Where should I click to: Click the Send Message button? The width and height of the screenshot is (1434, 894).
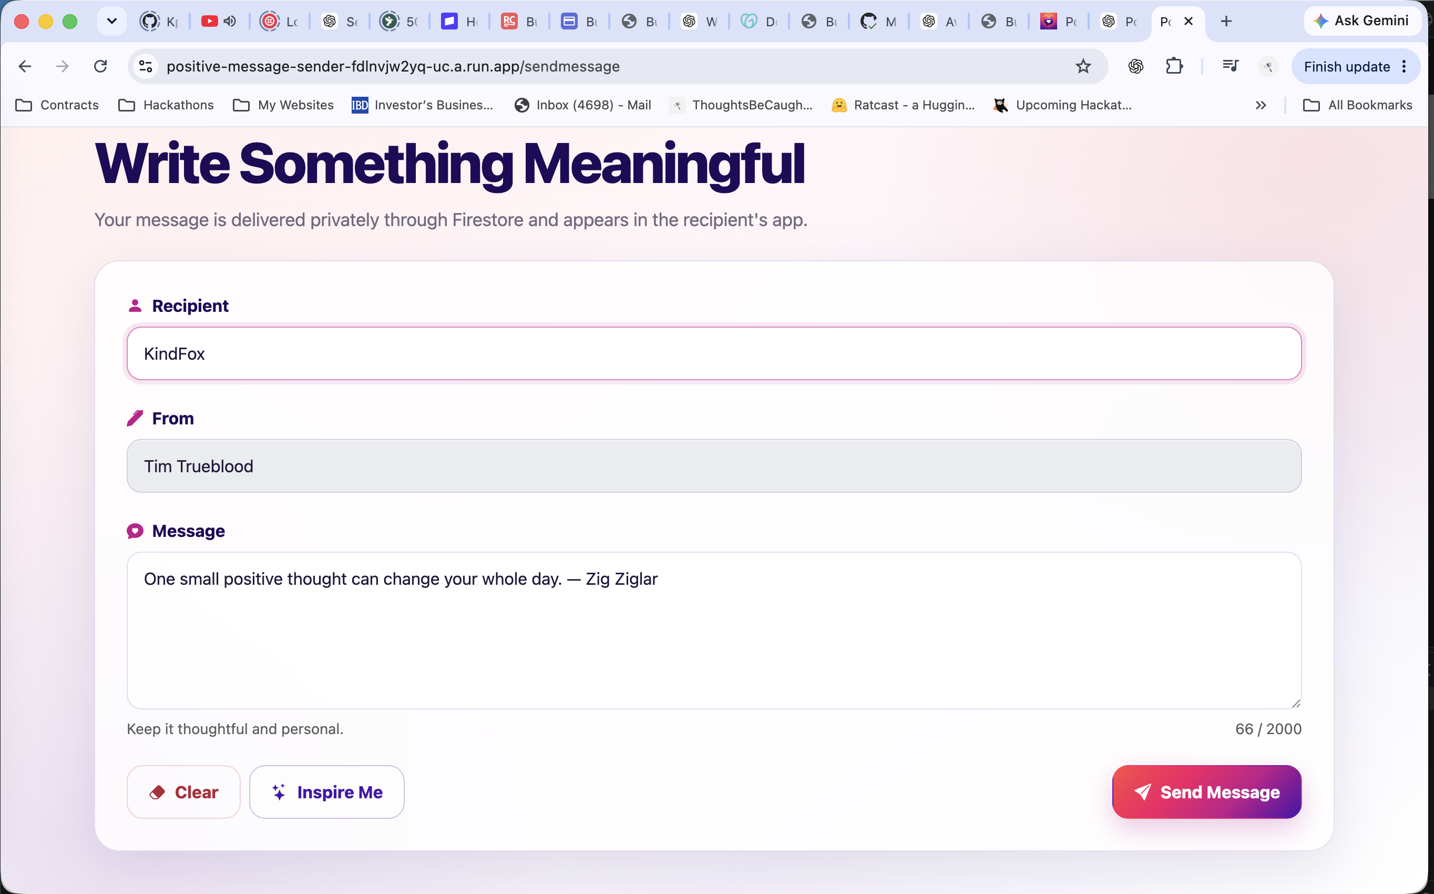[x=1206, y=791]
